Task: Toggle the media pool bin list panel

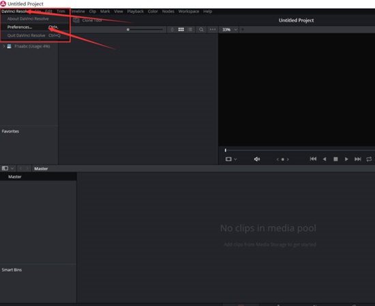Action: [x=5, y=168]
